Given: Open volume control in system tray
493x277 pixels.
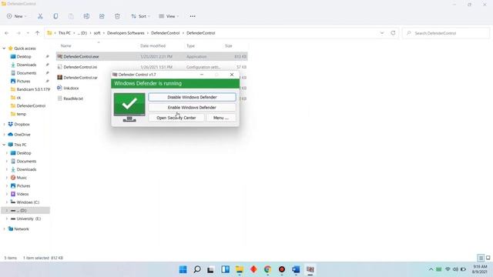Looking at the screenshot, I should 455,269.
